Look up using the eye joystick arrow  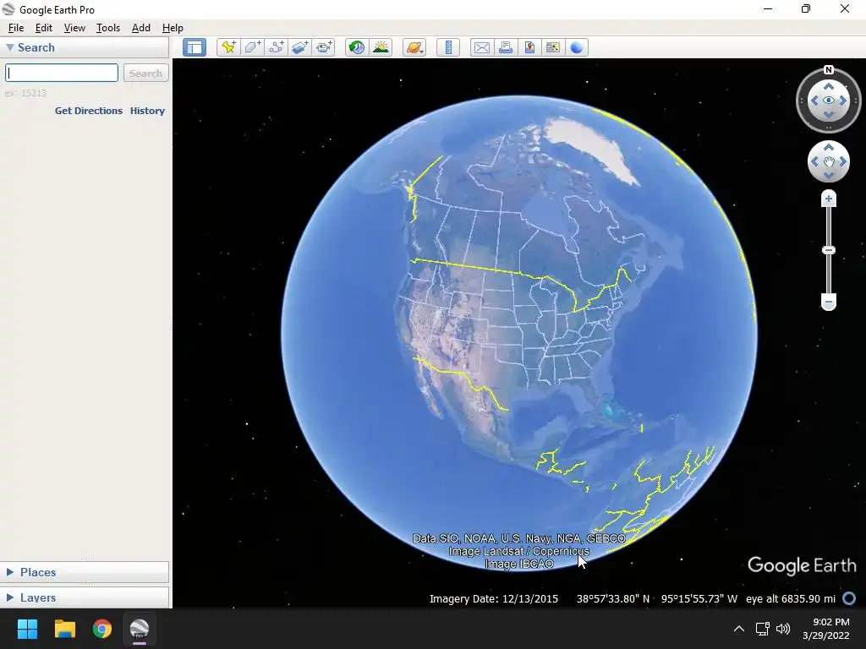coord(829,86)
